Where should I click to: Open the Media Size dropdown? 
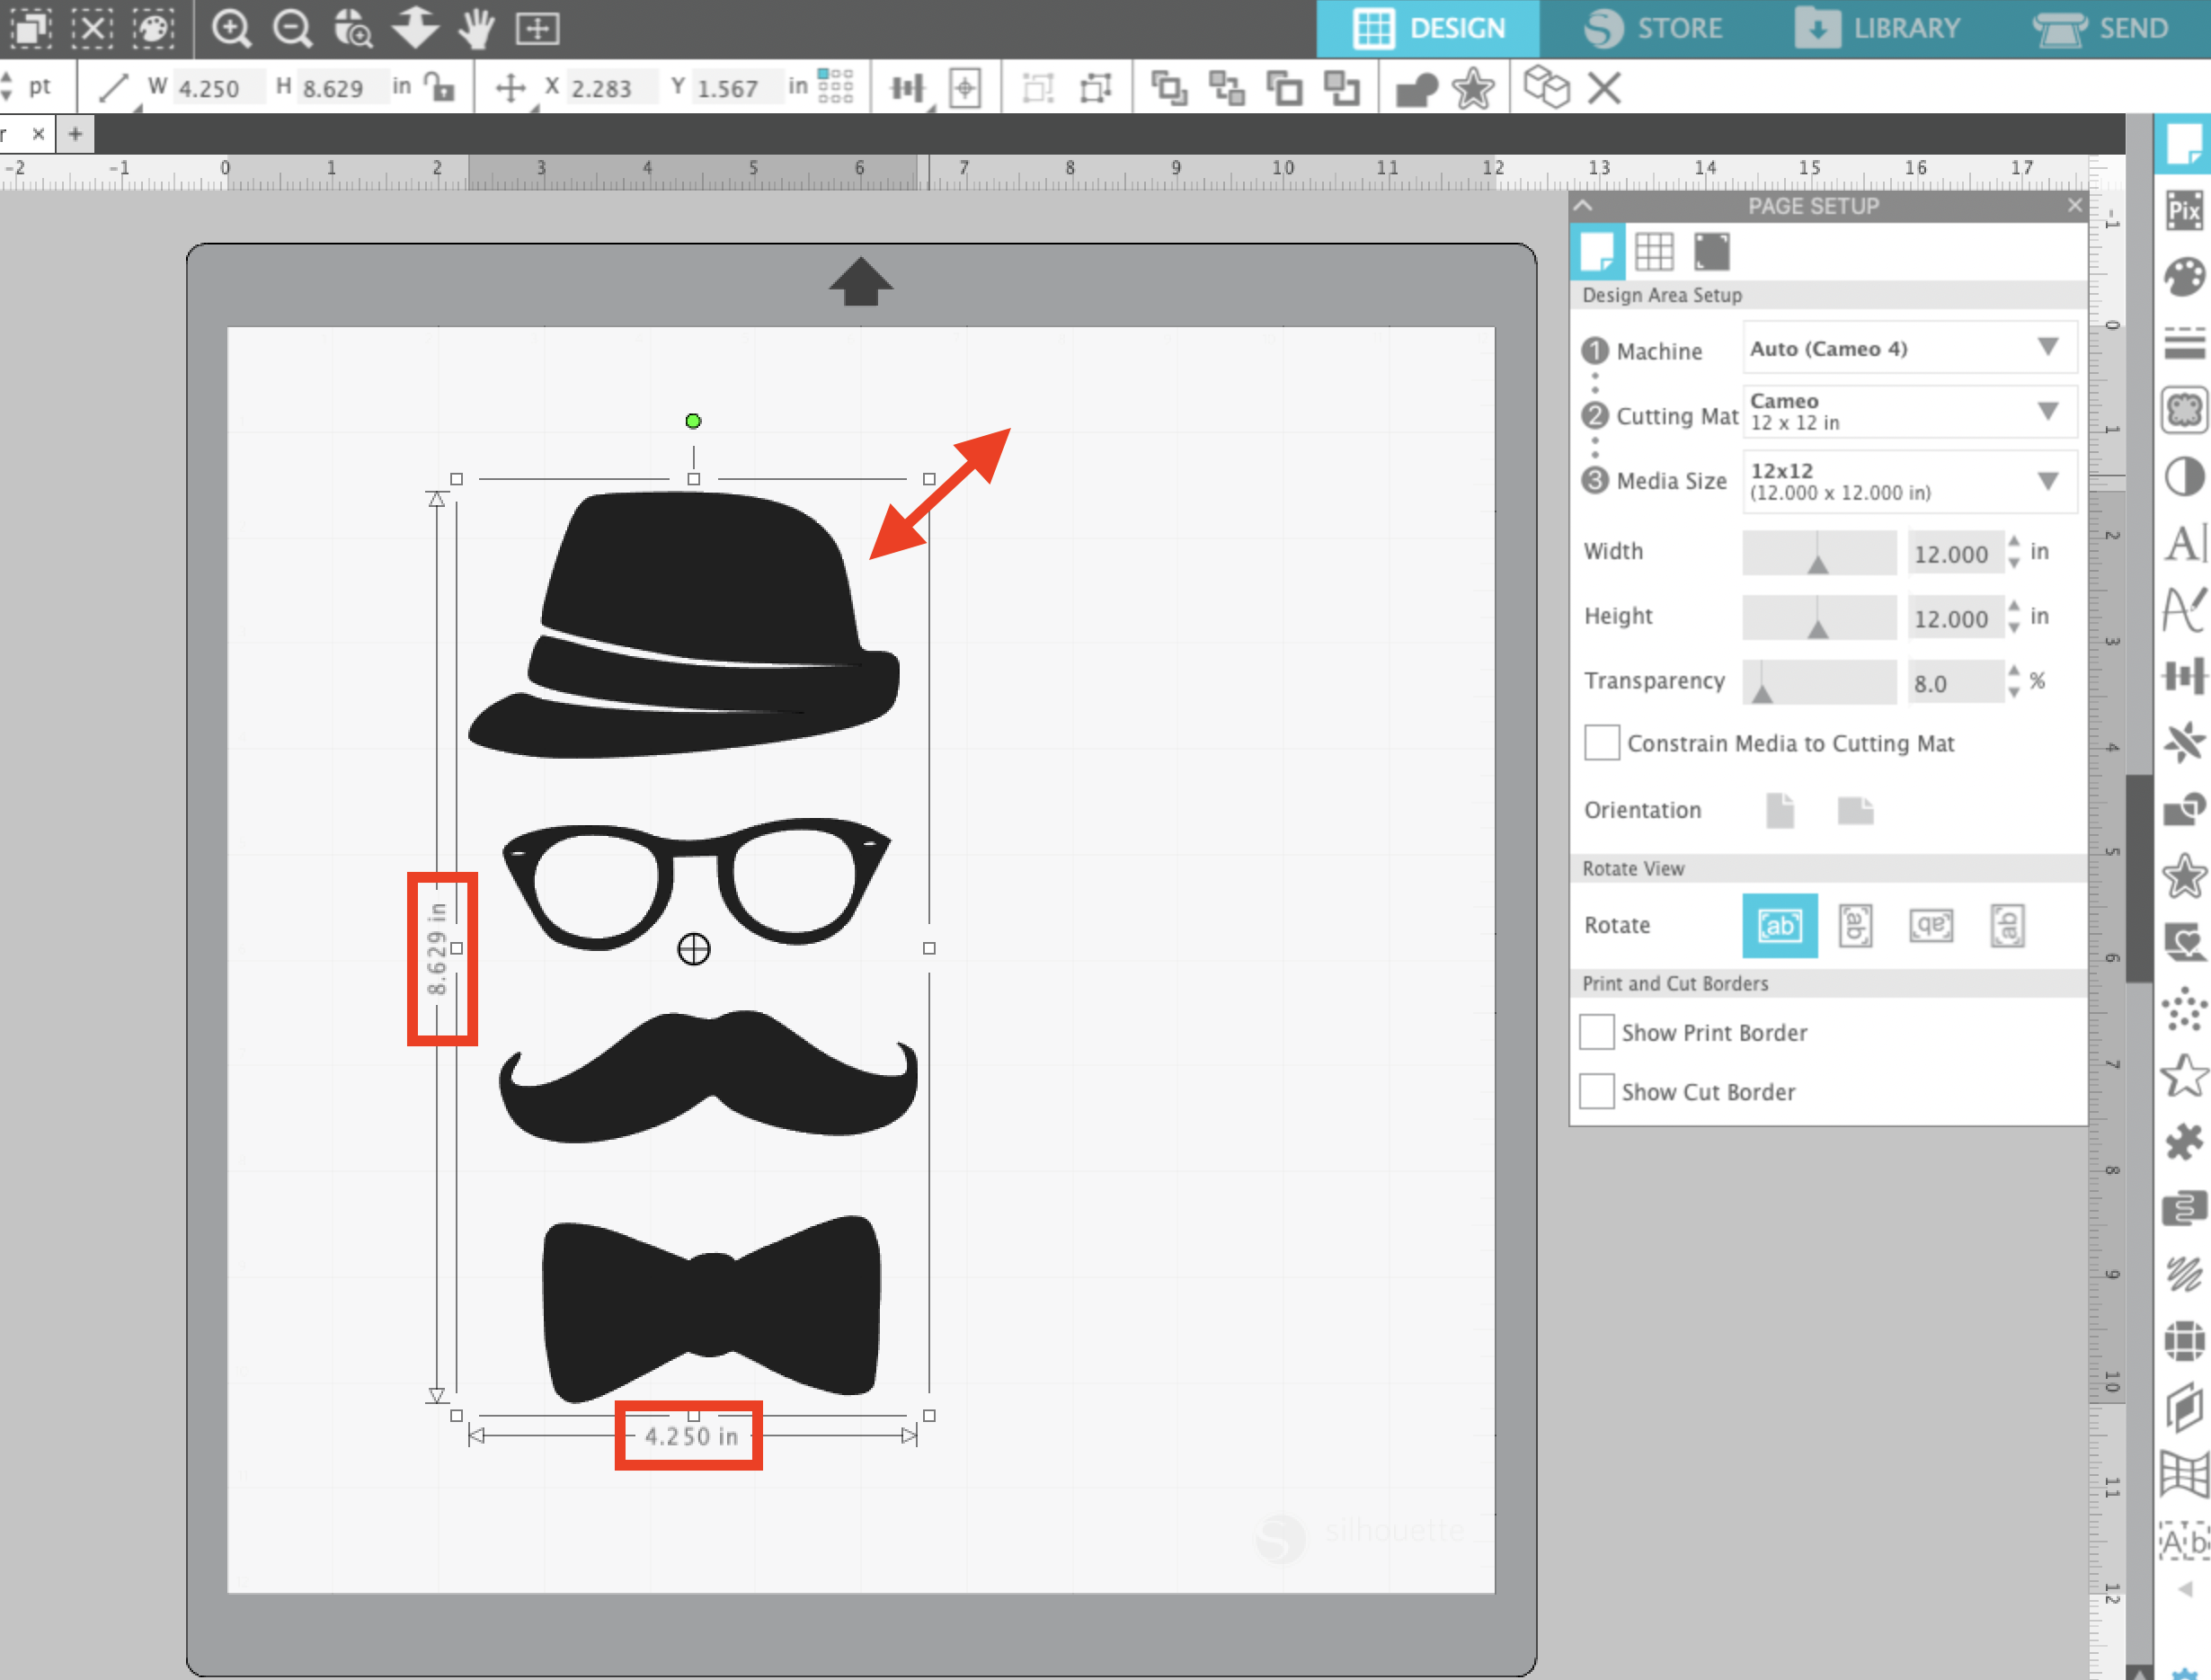(x=2048, y=481)
